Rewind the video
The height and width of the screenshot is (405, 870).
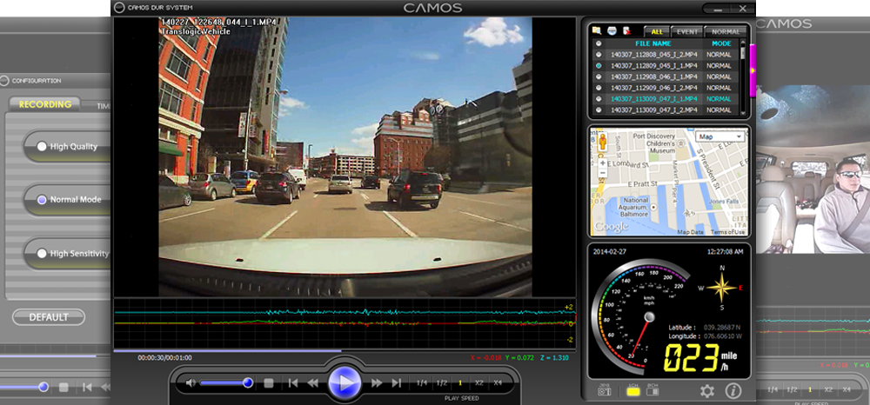tap(313, 383)
